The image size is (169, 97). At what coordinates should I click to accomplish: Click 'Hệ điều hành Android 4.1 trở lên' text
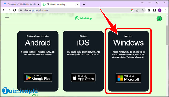coord(38,55)
